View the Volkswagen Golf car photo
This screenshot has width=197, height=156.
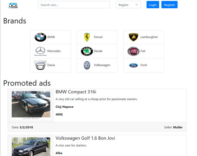31,147
